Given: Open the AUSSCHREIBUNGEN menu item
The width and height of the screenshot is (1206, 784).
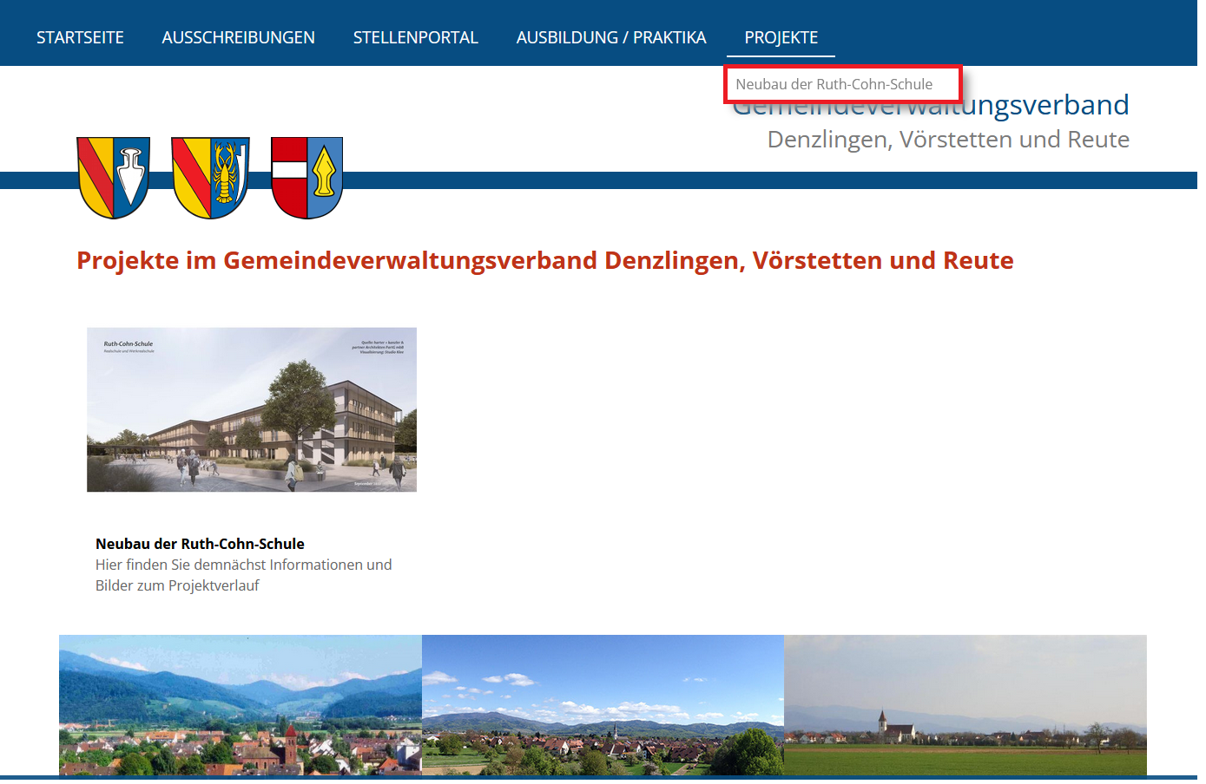Looking at the screenshot, I should [238, 37].
